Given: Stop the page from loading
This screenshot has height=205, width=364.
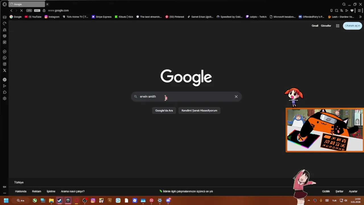Looking at the screenshot, I should 21,11.
